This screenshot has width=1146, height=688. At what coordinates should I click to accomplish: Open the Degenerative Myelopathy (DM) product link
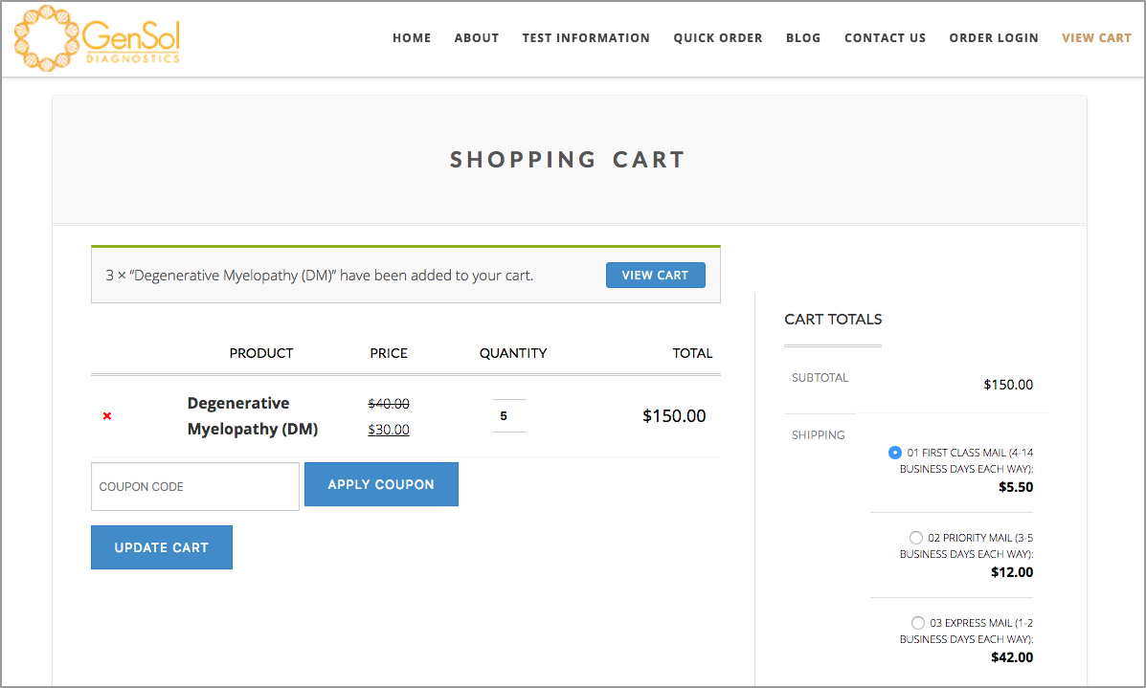[x=252, y=415]
